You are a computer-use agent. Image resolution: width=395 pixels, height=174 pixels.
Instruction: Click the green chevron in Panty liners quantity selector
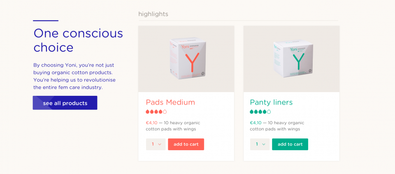tap(263, 144)
